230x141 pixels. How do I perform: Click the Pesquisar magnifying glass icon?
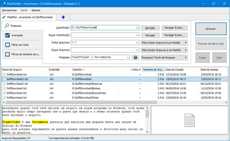click(7, 26)
